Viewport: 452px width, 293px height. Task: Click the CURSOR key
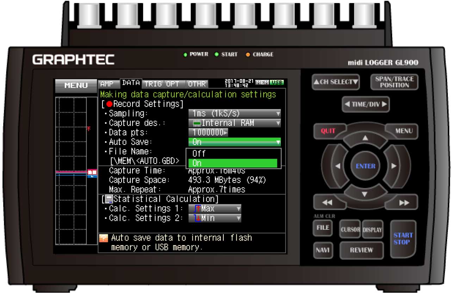point(350,230)
